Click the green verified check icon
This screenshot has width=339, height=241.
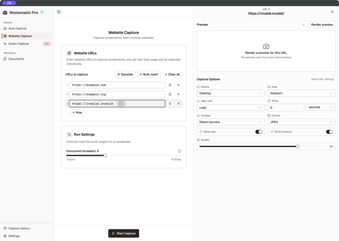pos(42,12)
